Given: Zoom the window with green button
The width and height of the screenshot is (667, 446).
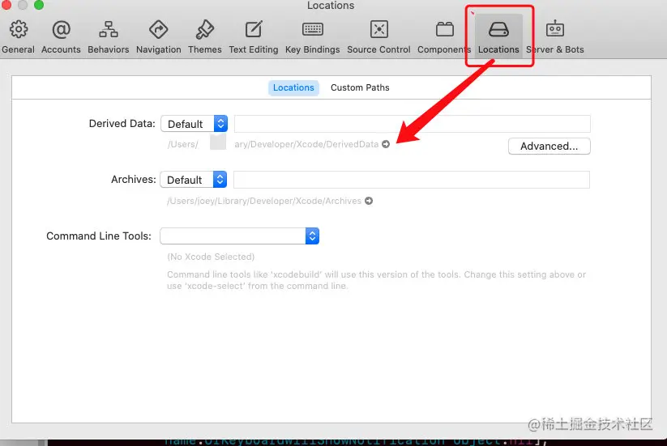Looking at the screenshot, I should (x=39, y=5).
